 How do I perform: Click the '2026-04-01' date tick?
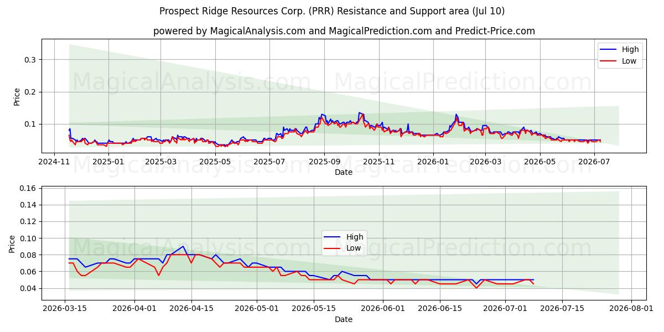134,308
